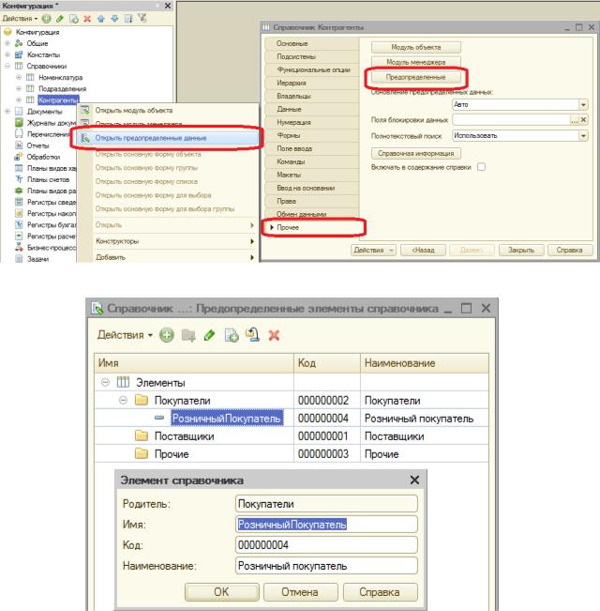The width and height of the screenshot is (600, 611).
Task: Expand the Общие tree node
Action: pos(7,43)
